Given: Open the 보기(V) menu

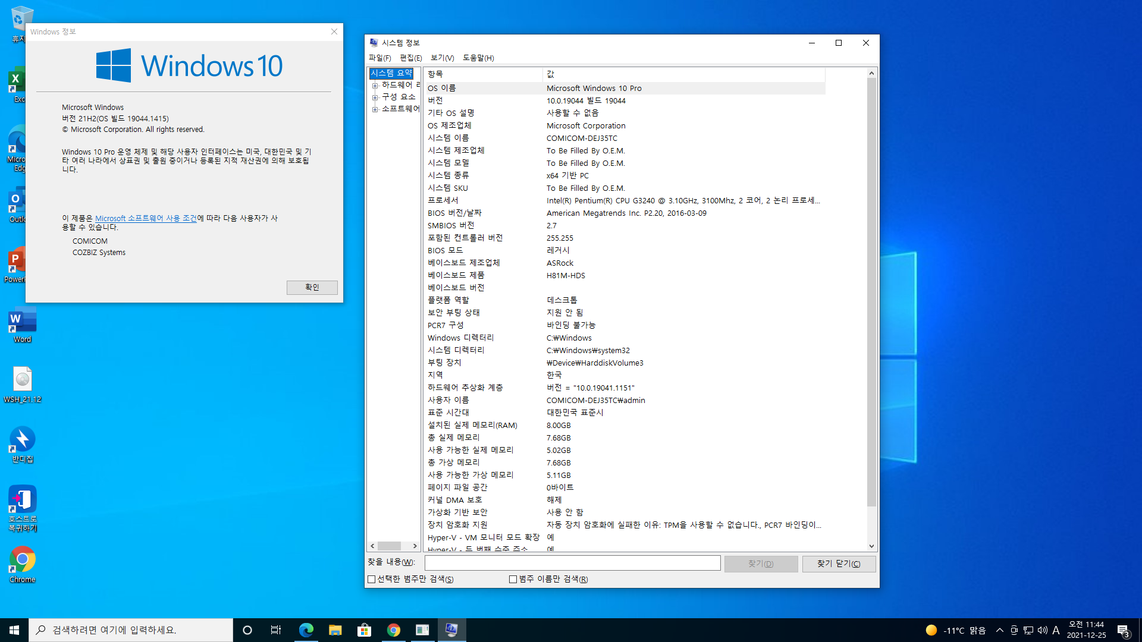Looking at the screenshot, I should [x=442, y=58].
